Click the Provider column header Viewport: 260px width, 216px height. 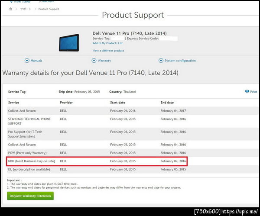coord(66,103)
